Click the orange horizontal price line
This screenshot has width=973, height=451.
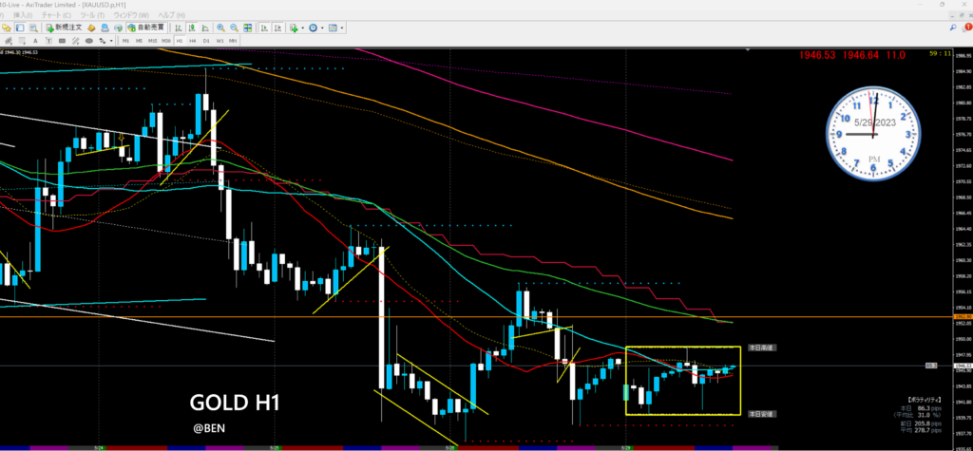pos(285,317)
